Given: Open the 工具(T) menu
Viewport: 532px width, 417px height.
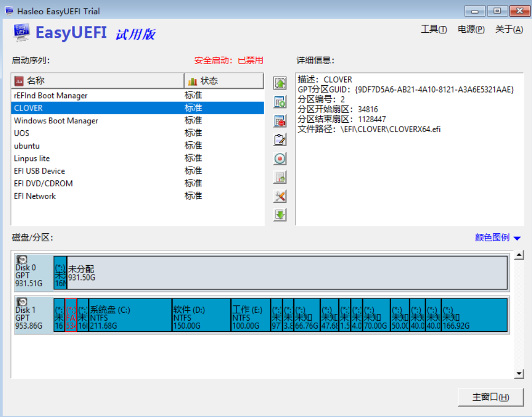Looking at the screenshot, I should (434, 30).
